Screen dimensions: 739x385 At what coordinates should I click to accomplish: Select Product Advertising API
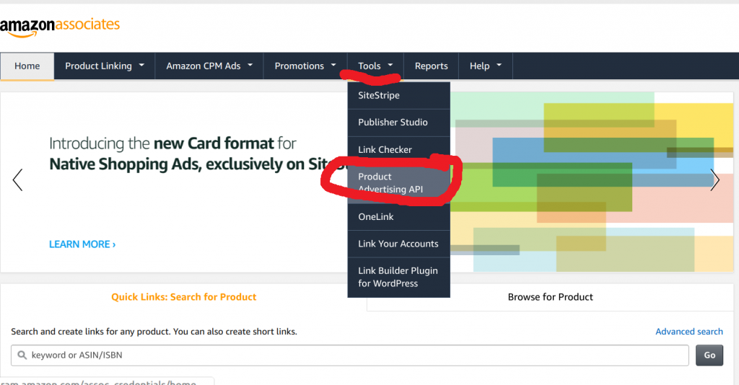pyautogui.click(x=398, y=183)
